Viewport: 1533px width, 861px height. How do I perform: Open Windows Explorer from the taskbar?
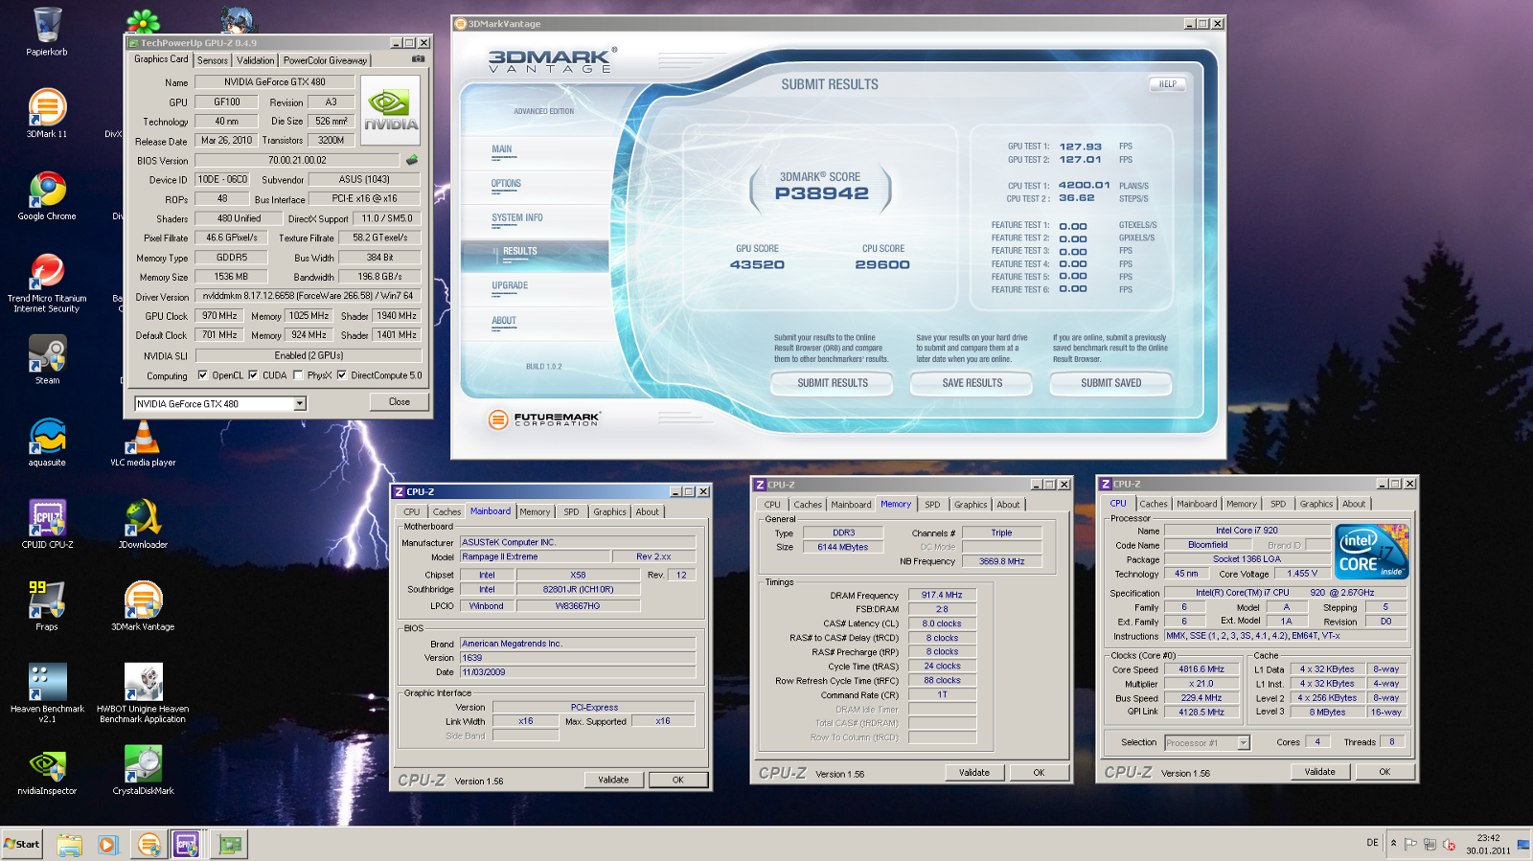click(68, 845)
